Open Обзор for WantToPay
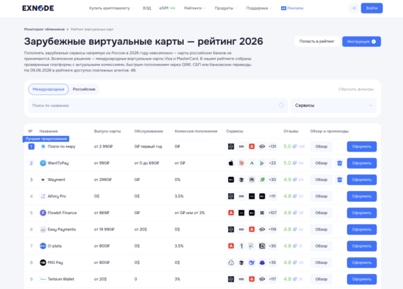Screen dimensions: 403x289 [x=321, y=163]
